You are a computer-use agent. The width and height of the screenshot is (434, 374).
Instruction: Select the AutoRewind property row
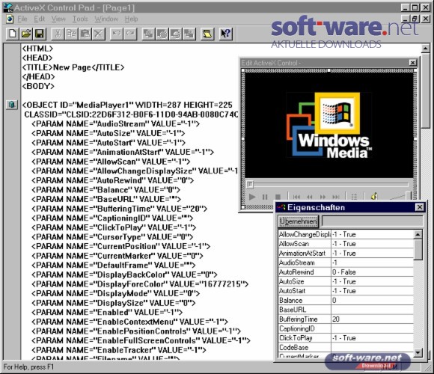[x=346, y=272]
